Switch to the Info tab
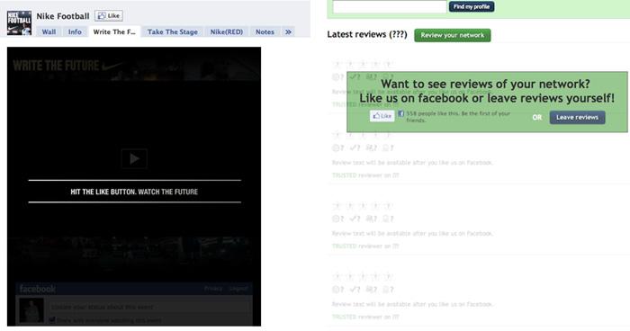 75,31
